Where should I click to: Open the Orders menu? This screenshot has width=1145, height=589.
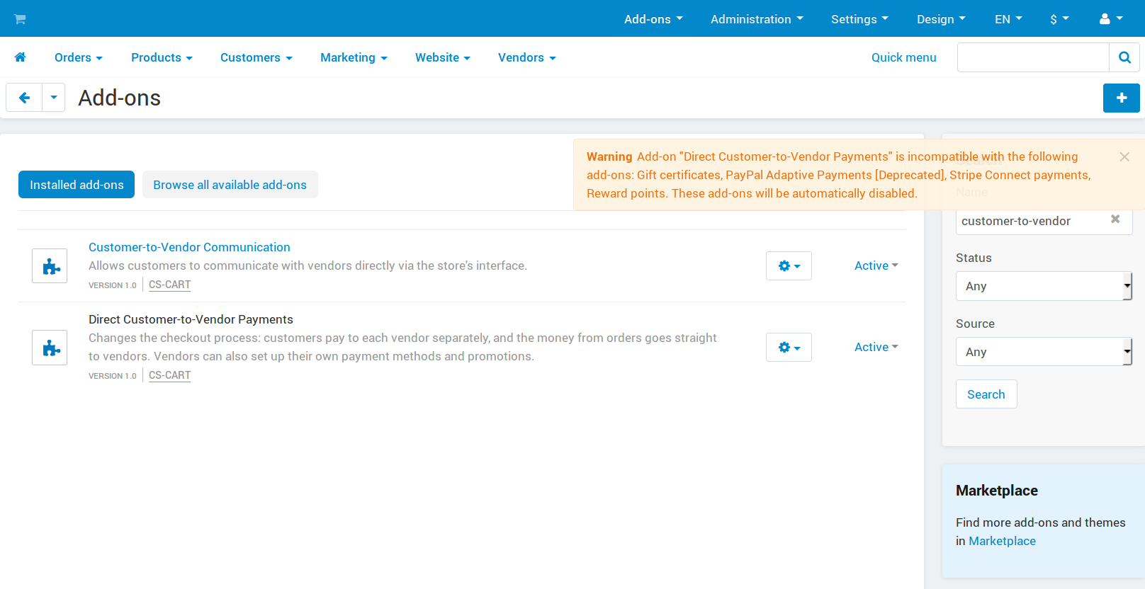pyautogui.click(x=79, y=57)
